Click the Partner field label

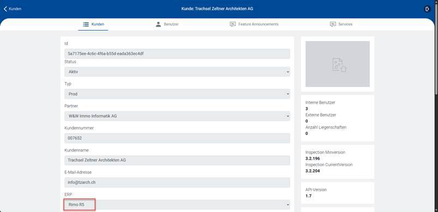click(x=71, y=106)
